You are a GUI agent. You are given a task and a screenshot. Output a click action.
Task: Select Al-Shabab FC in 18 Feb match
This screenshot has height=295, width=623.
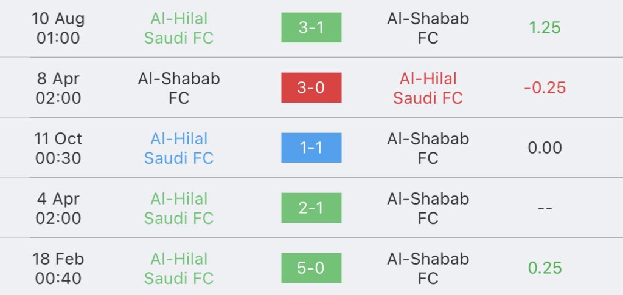[x=428, y=268]
